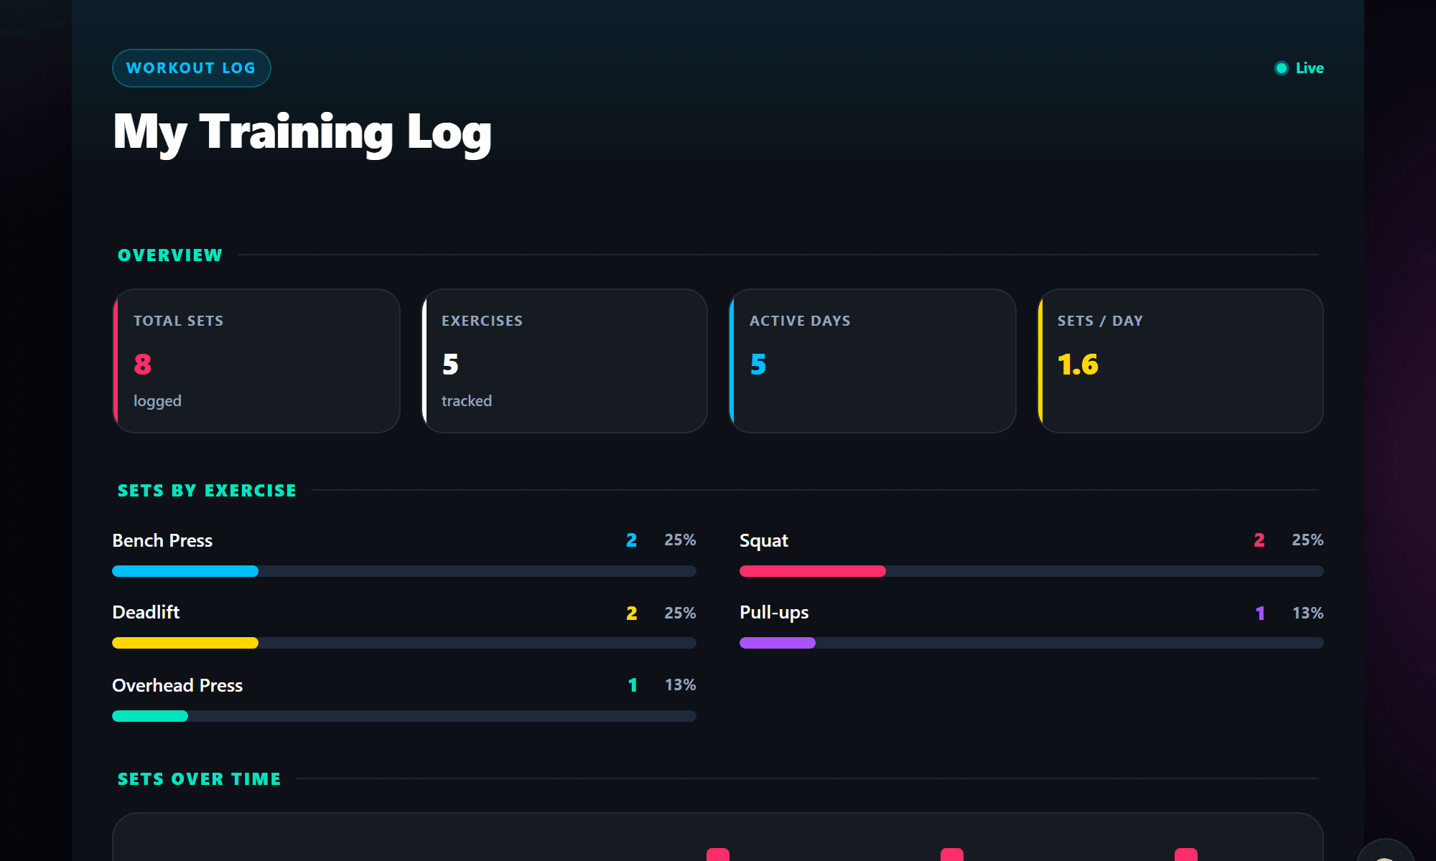
Task: Open the Sets / Day stat card
Action: [x=1180, y=361]
